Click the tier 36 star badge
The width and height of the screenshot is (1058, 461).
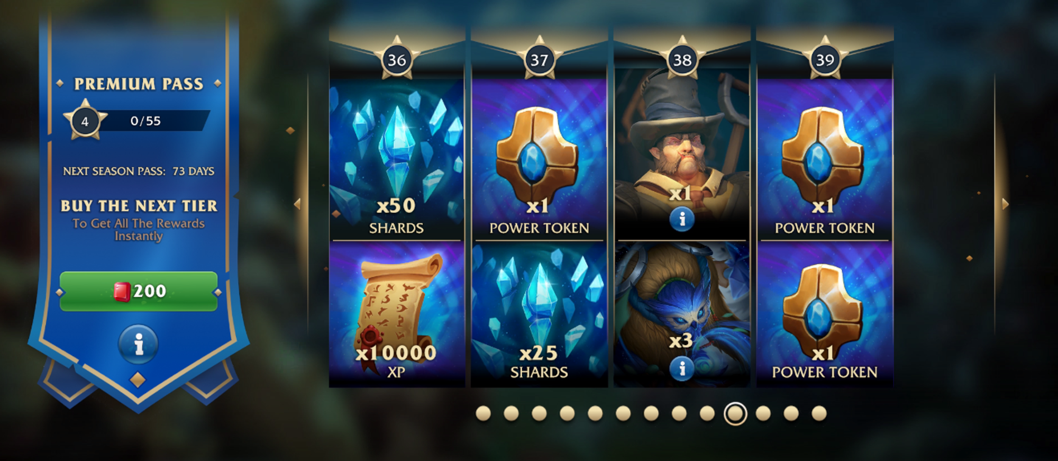[x=397, y=59]
